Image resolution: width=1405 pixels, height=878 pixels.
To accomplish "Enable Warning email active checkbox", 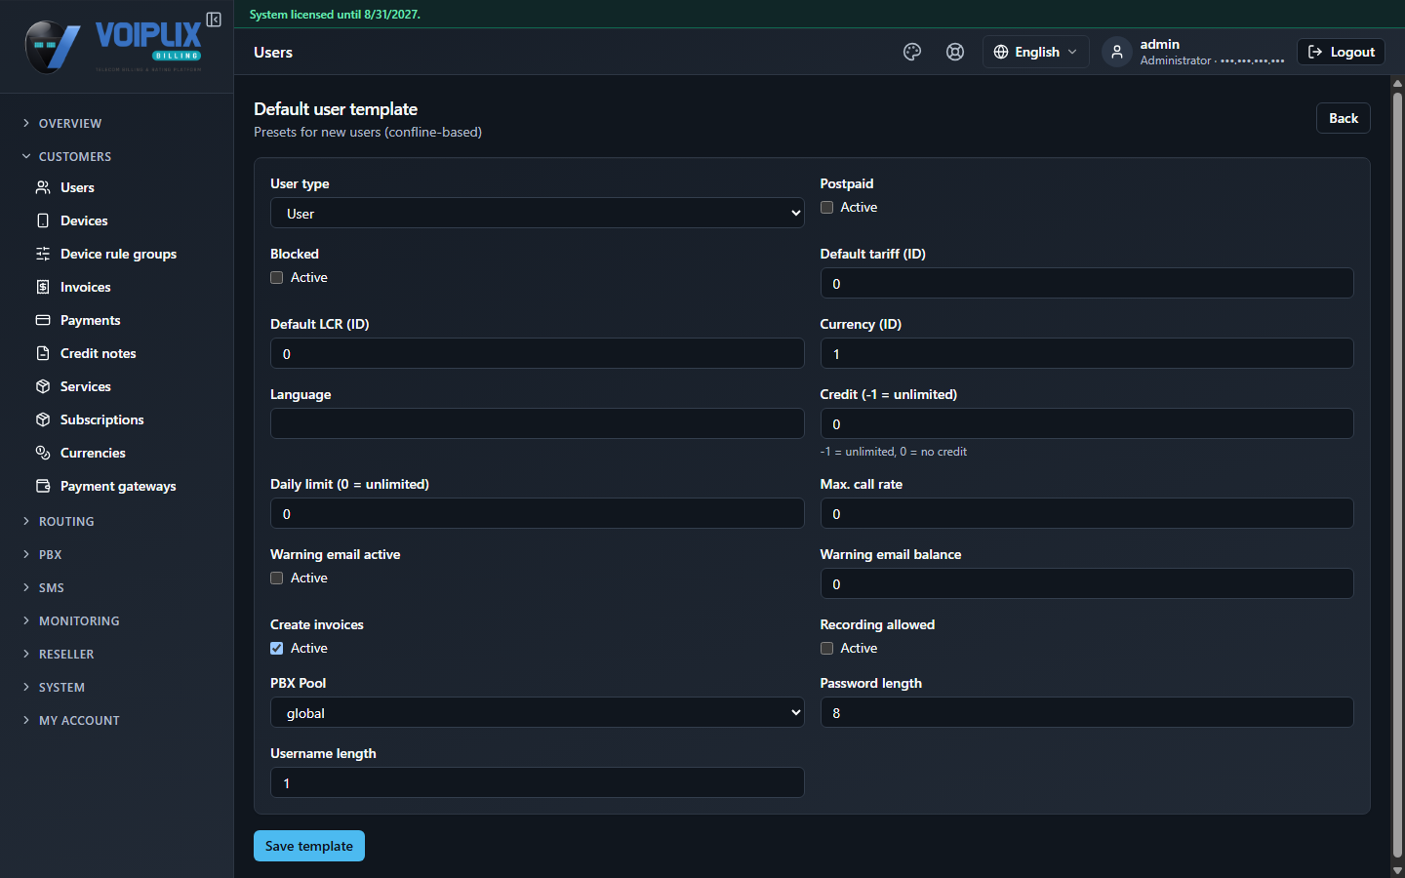I will pos(277,578).
